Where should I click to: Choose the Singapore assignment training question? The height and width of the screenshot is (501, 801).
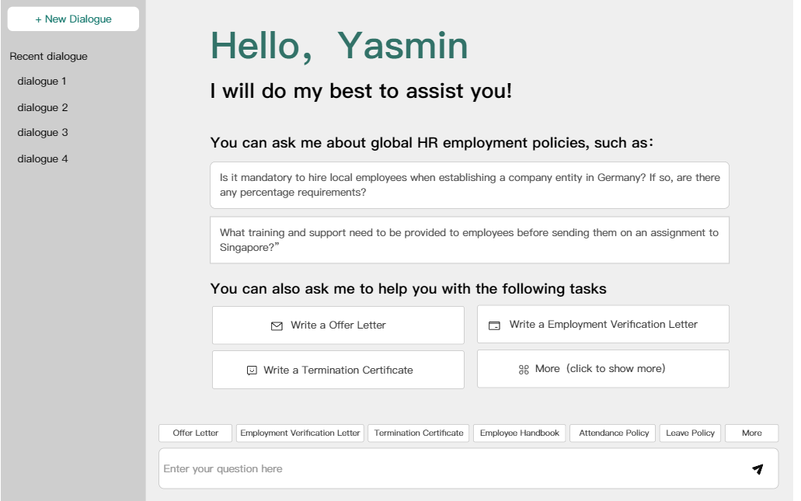(469, 240)
